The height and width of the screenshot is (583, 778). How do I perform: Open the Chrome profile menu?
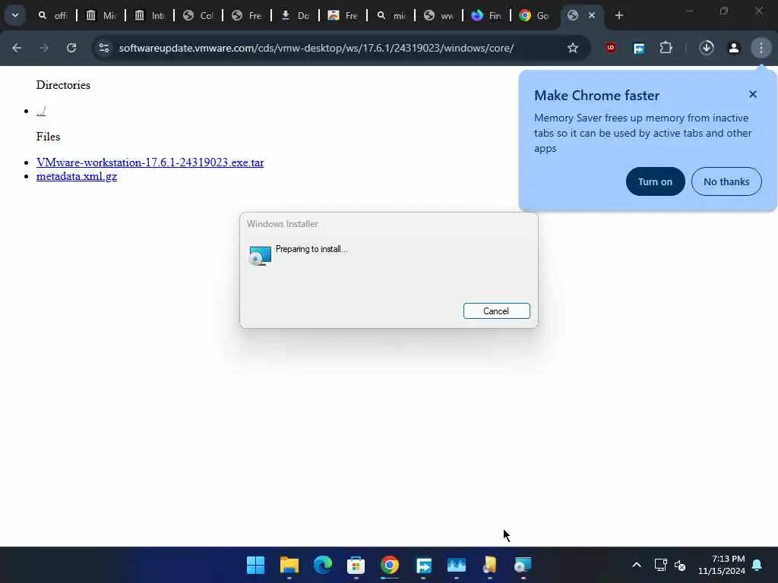point(734,48)
